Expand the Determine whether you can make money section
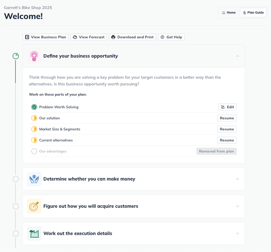This screenshot has width=271, height=252. (x=237, y=179)
